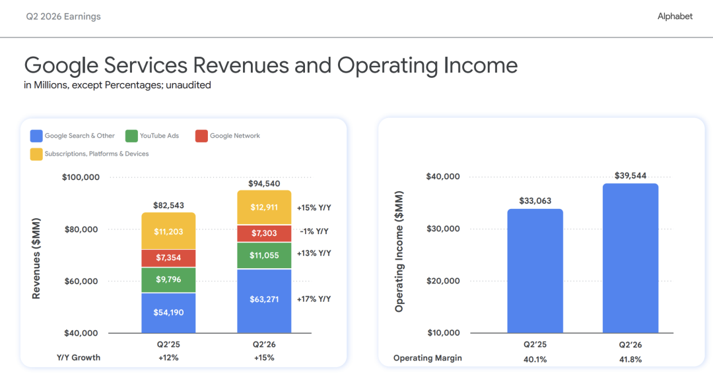Pick the yellow Subscriptions, Platforms & Devices swatch
This screenshot has width=713, height=381.
(36, 154)
